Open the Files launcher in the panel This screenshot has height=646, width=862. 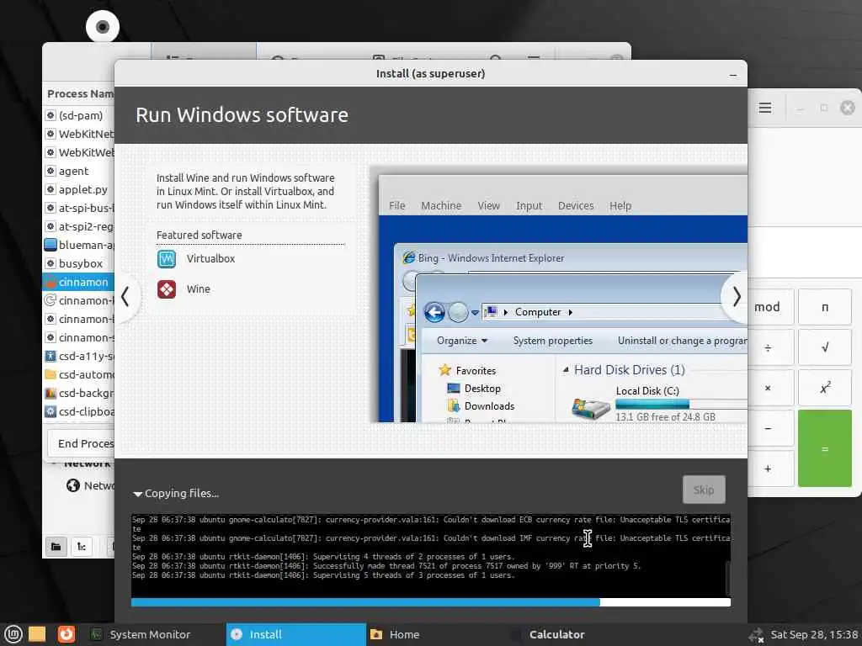pos(37,634)
